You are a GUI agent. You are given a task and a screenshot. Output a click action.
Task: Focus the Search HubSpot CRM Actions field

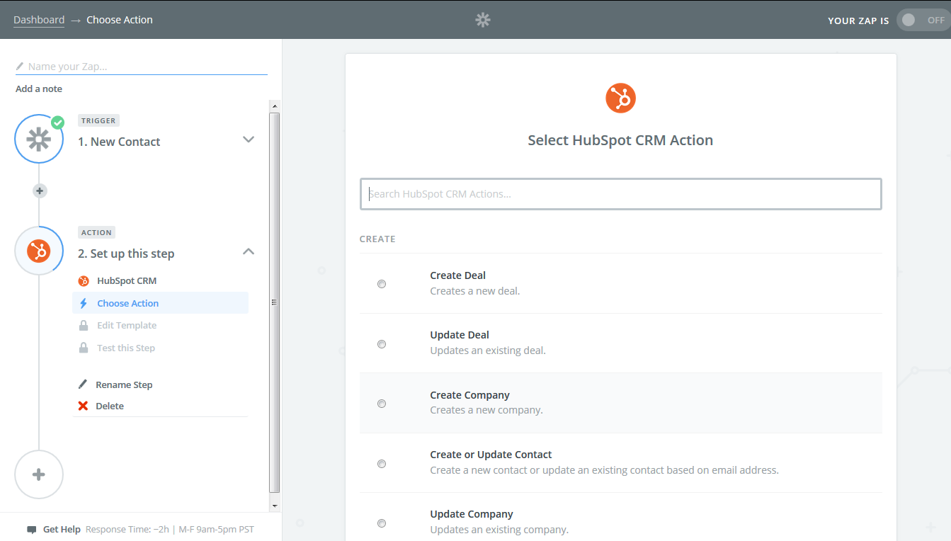pos(621,194)
